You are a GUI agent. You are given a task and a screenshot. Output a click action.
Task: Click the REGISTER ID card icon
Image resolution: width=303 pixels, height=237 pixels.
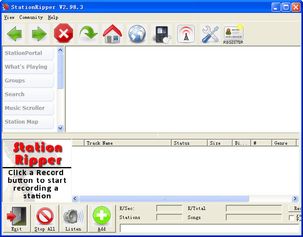pos(233,34)
